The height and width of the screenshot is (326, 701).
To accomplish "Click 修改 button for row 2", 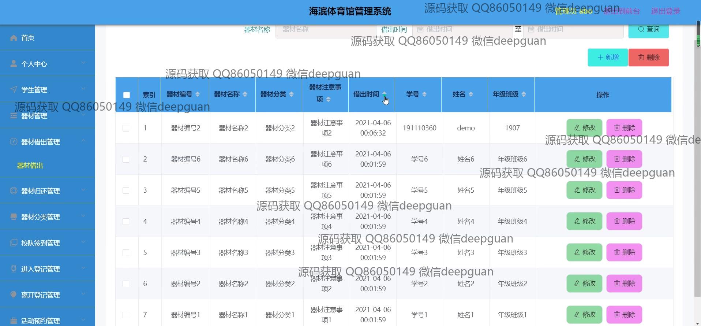I will pos(584,159).
